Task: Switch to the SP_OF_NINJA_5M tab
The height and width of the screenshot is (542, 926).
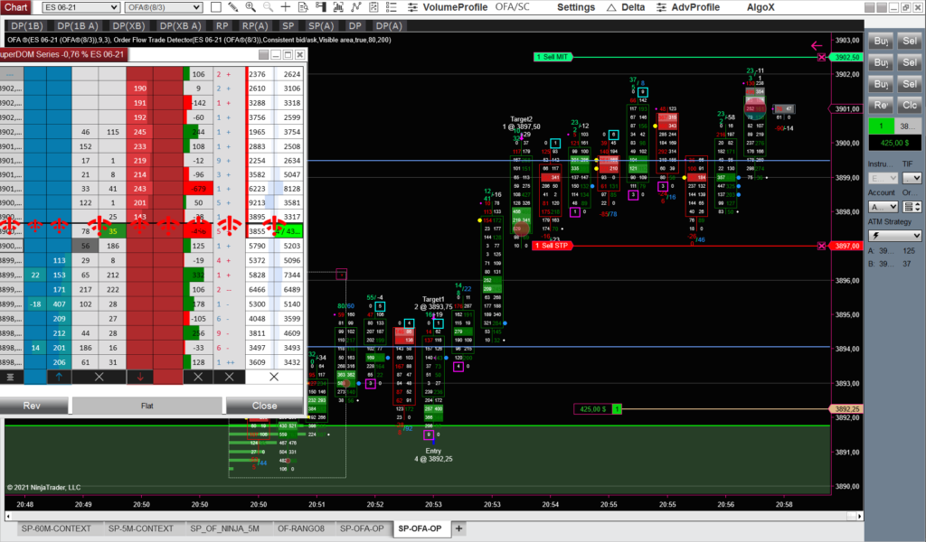Action: [224, 528]
